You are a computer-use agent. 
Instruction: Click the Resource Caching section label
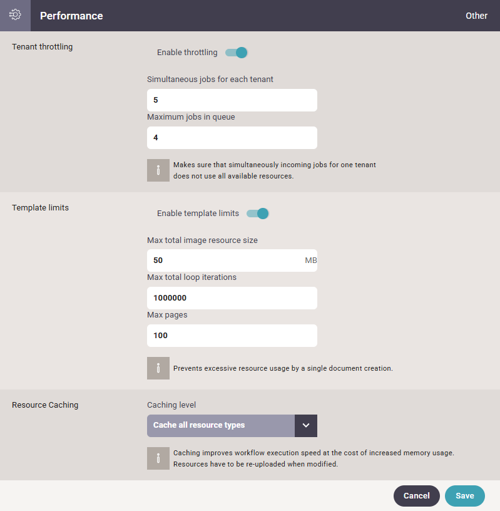[x=45, y=405]
